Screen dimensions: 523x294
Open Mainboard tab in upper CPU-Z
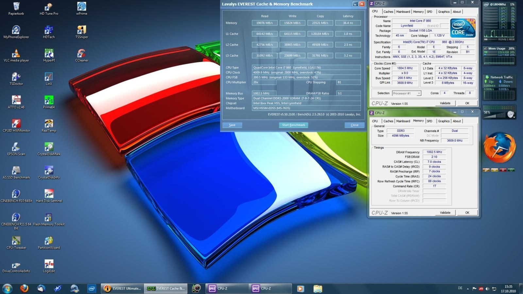403,12
